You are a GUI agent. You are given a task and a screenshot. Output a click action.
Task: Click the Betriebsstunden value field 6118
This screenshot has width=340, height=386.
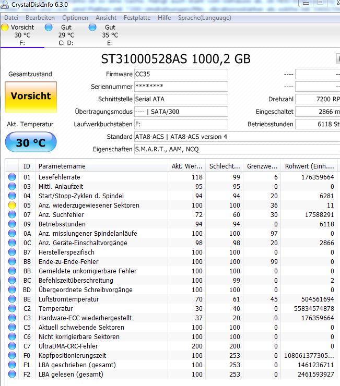point(318,124)
